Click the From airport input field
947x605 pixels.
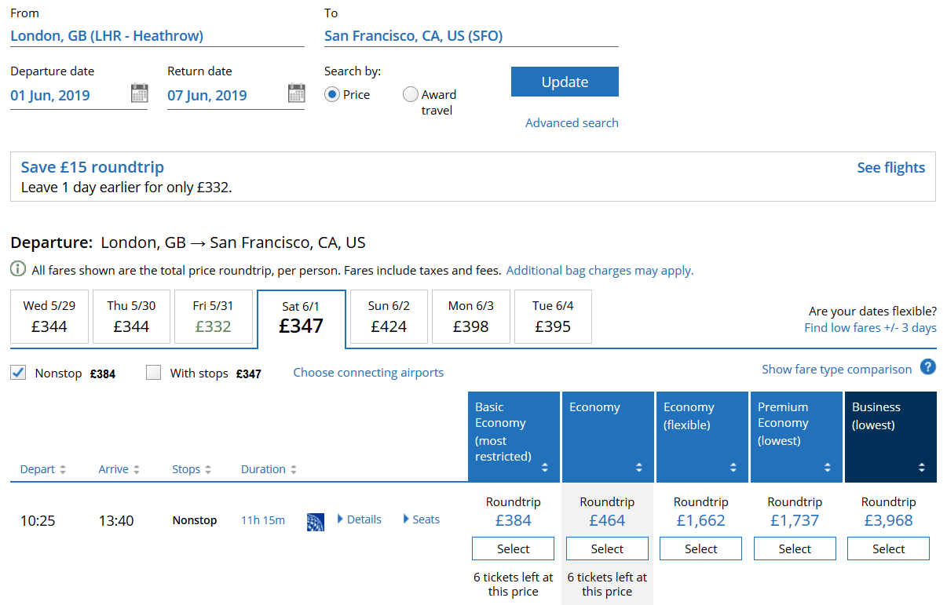(157, 36)
